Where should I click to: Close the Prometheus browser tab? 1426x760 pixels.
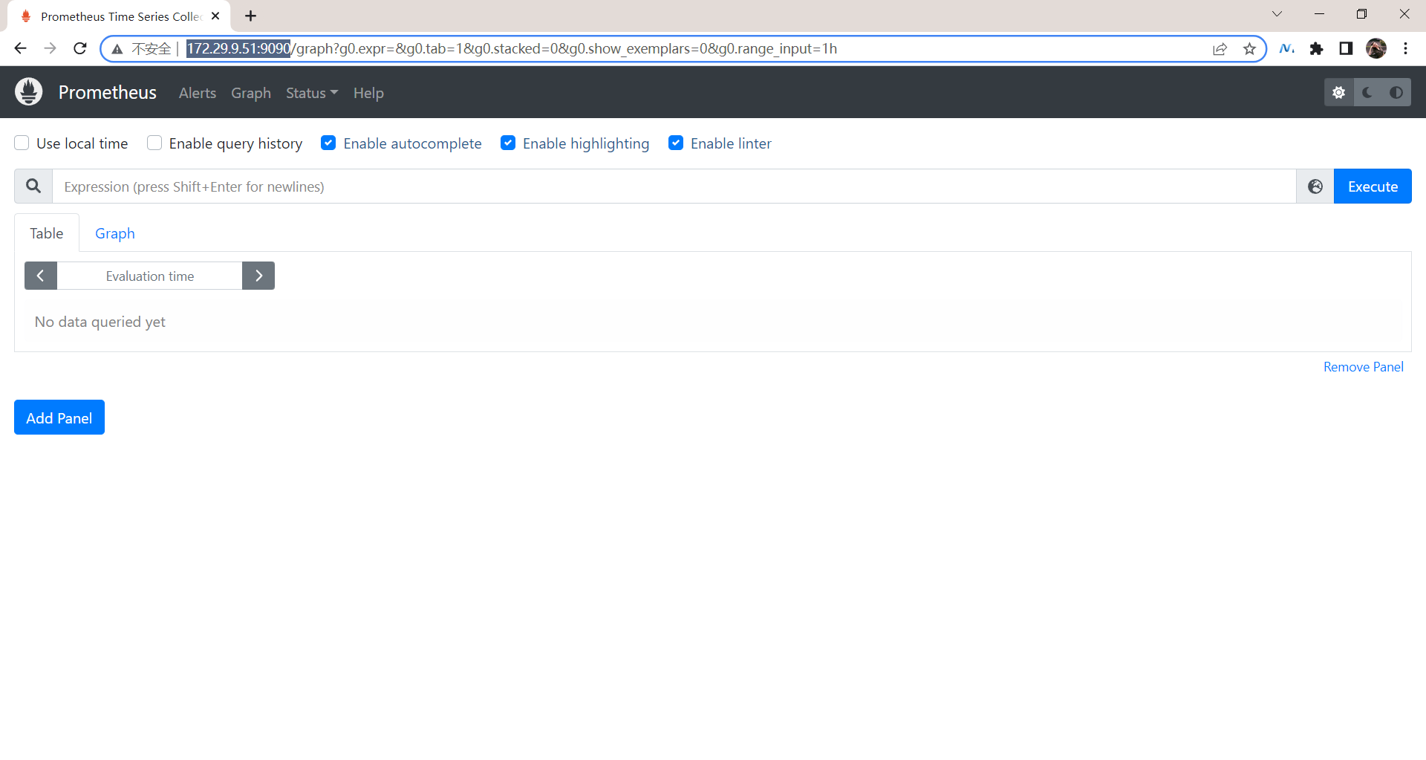click(x=215, y=16)
